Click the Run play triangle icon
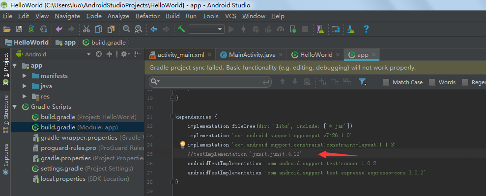Screen dimensions: 486x196 (x=231, y=29)
